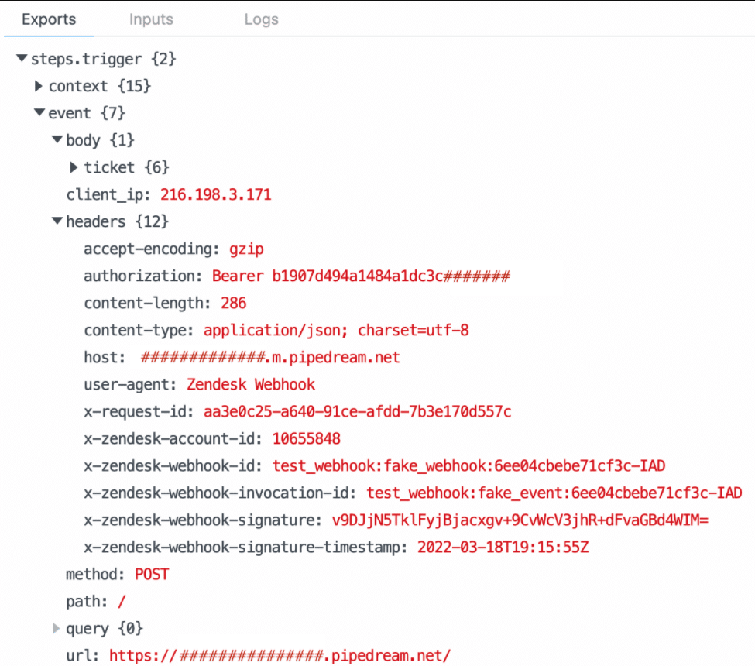Collapse the steps.trigger node arrow
The image size is (755, 666).
tap(21, 58)
